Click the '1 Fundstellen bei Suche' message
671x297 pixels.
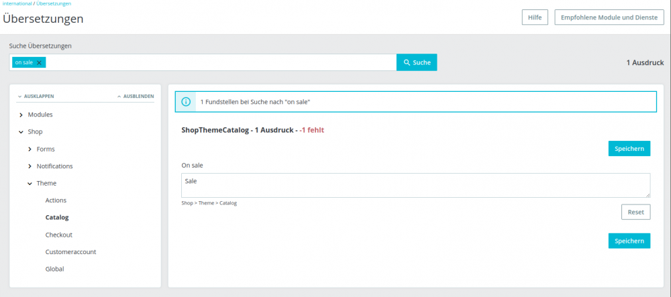coord(256,102)
